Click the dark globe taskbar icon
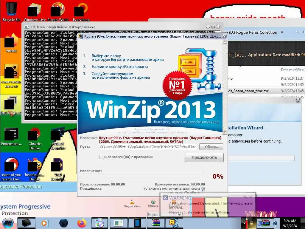Screen dimensions: 305x229 coord(63,223)
